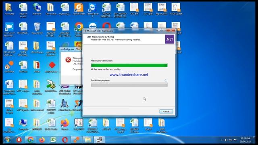Select the PAGE 01.pdf desktop file
This screenshot has height=145, width=258.
(x=176, y=9)
